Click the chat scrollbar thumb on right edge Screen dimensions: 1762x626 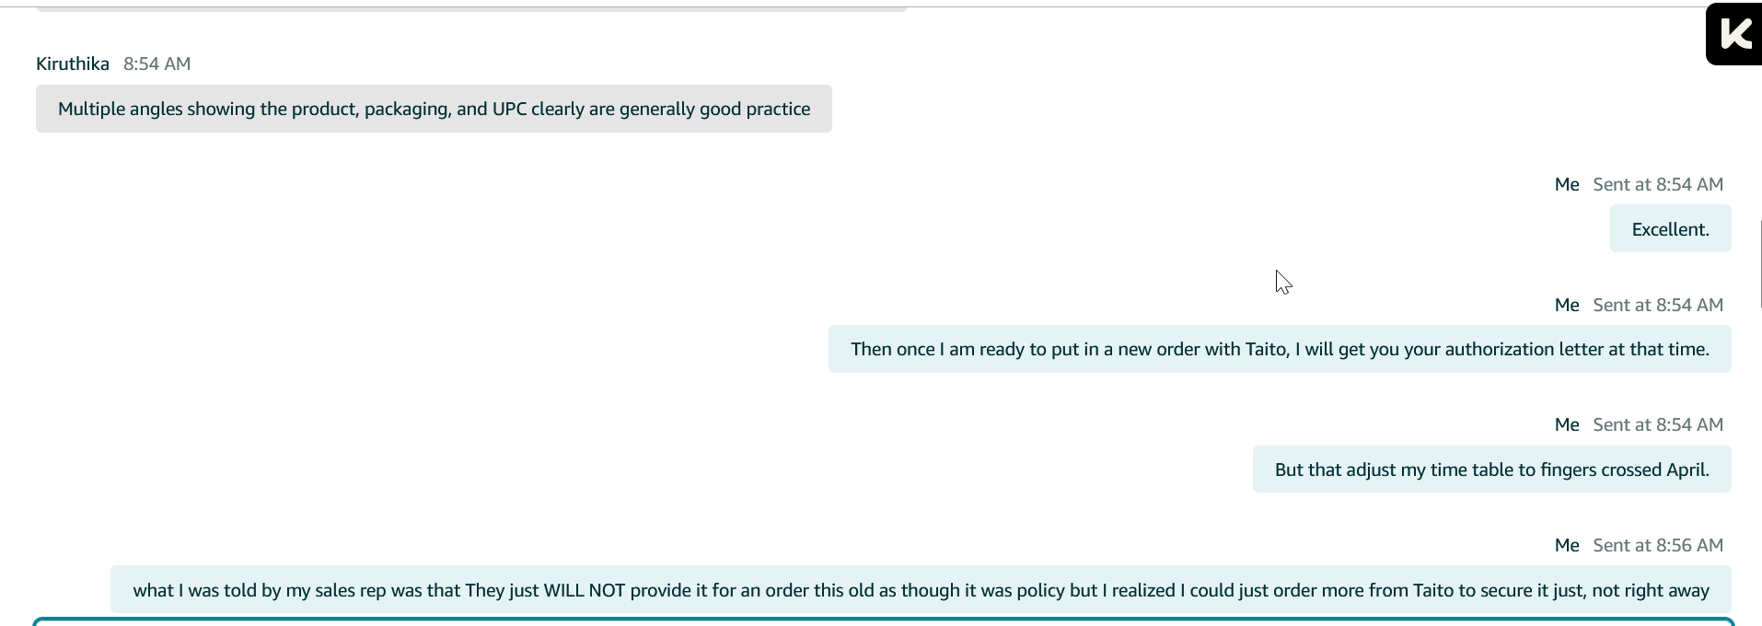[x=1760, y=264]
